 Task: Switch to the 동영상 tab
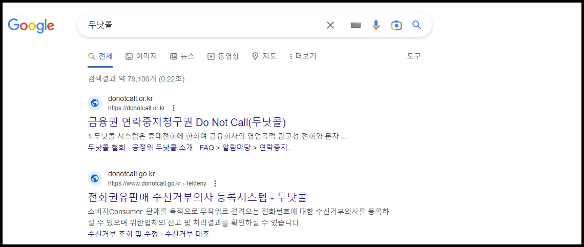(223, 57)
